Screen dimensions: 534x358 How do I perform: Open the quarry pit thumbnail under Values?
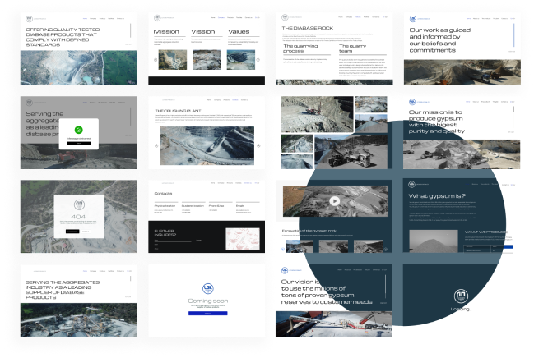(241, 60)
